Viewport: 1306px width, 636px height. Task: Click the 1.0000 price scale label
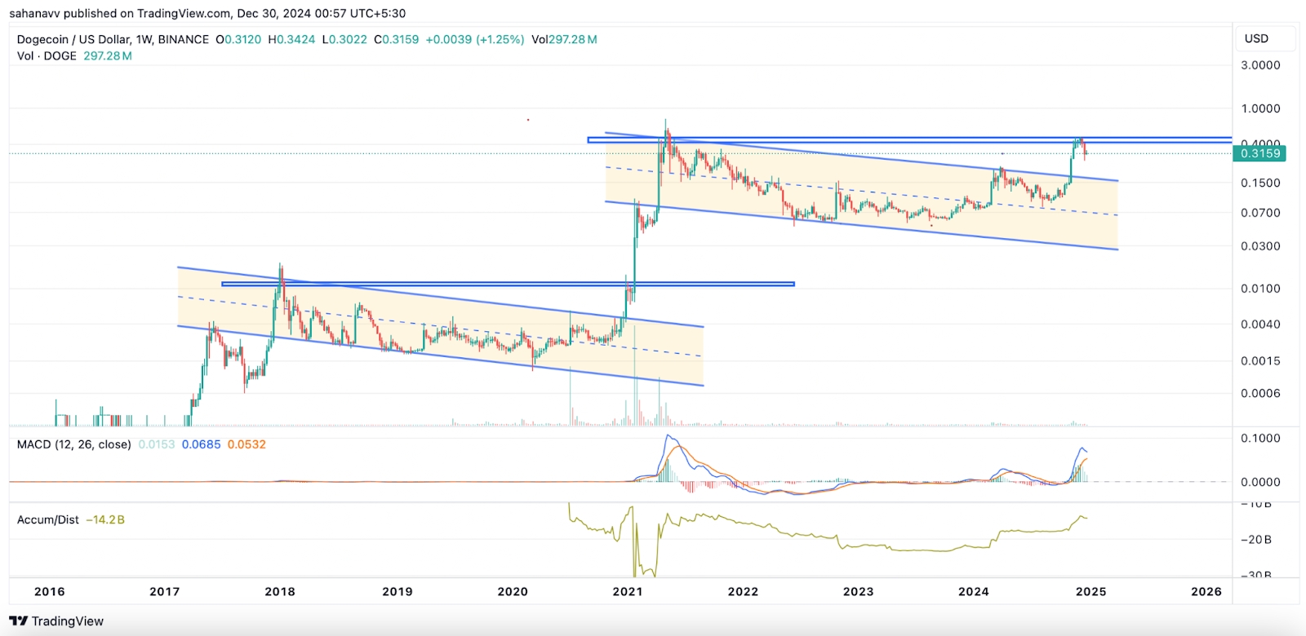tap(1260, 108)
